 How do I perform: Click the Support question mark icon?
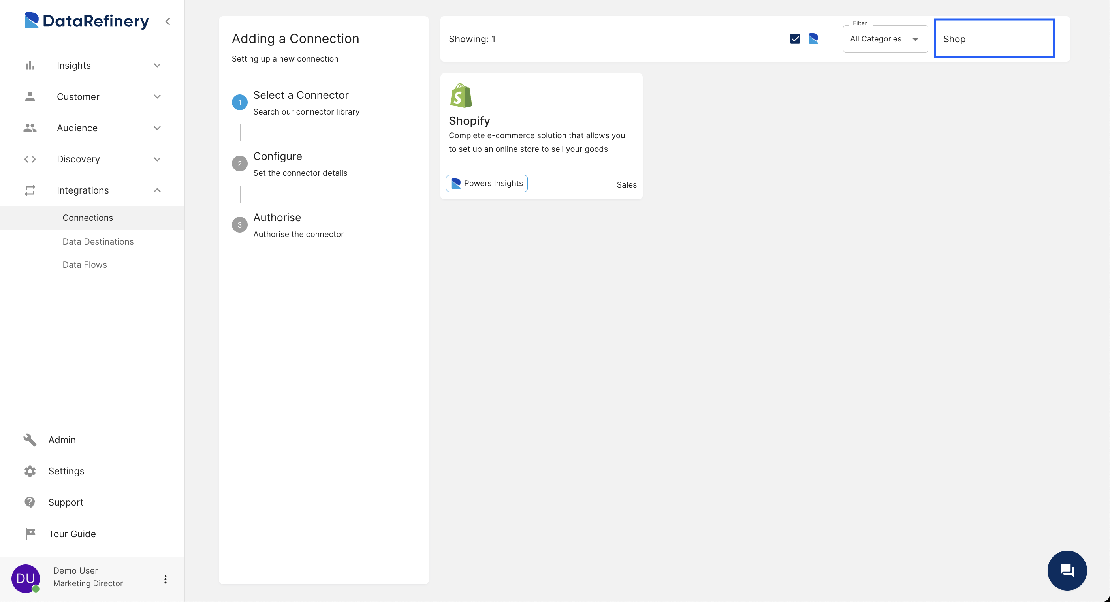pyautogui.click(x=30, y=502)
